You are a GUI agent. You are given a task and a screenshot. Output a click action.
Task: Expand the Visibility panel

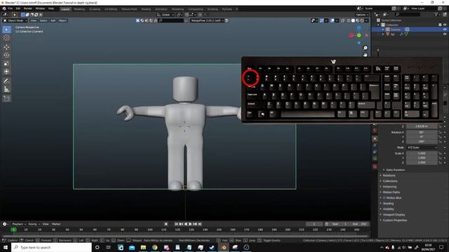(x=388, y=209)
